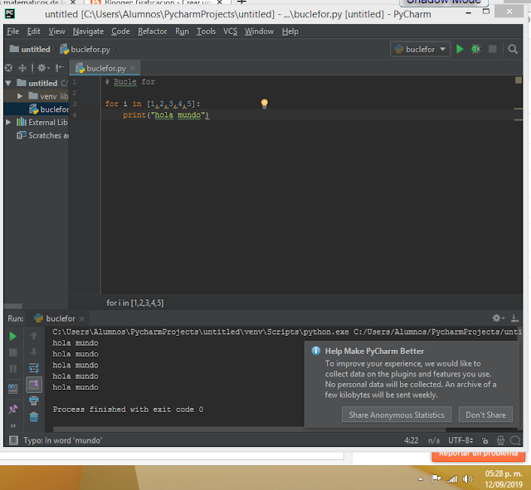Image resolution: width=531 pixels, height=490 pixels.
Task: Open the taskbar network signal icon
Action: [x=452, y=479]
